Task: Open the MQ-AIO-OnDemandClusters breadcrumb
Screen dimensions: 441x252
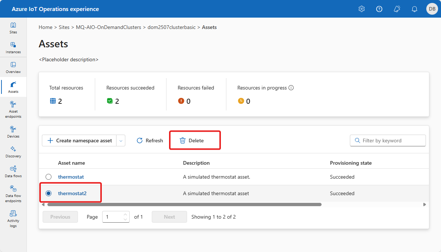Action: (x=108, y=27)
